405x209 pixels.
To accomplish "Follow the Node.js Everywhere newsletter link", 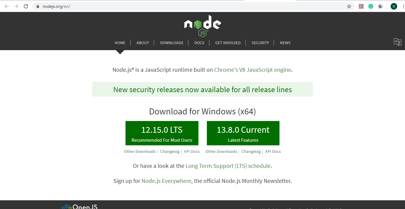I will 166,181.
